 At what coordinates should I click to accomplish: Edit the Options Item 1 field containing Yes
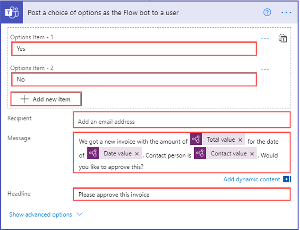click(x=134, y=49)
